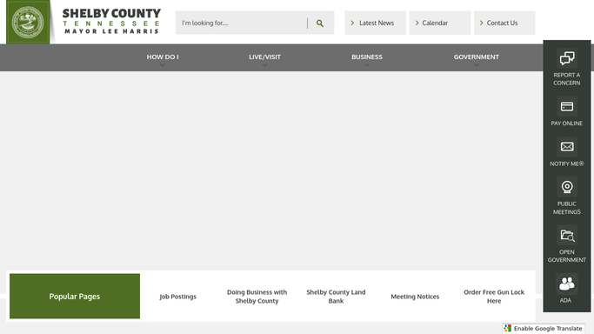Open the Public Meetings webcam icon

click(x=567, y=187)
